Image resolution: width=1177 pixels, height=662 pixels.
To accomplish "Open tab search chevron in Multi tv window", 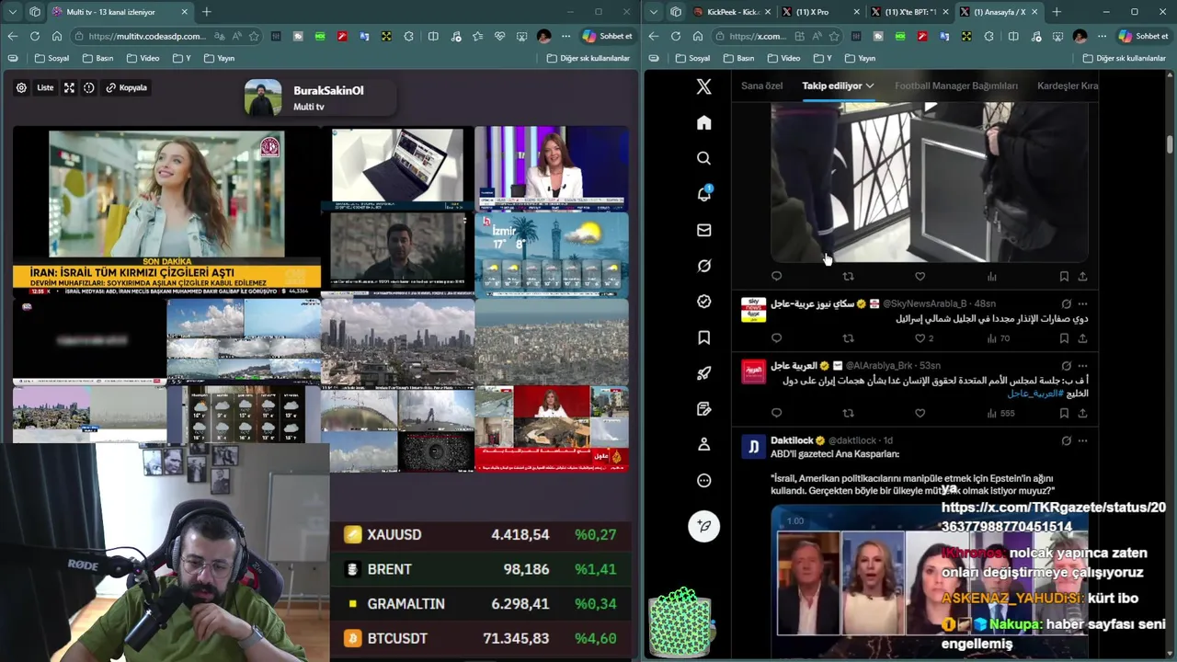I will (12, 12).
